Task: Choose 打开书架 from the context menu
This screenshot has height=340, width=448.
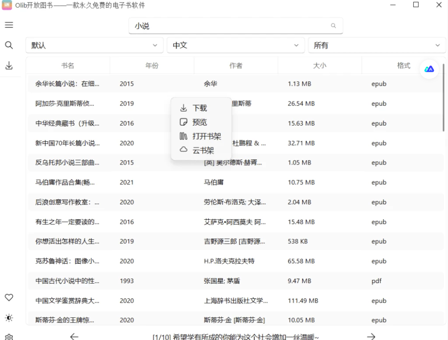Action: (206, 136)
